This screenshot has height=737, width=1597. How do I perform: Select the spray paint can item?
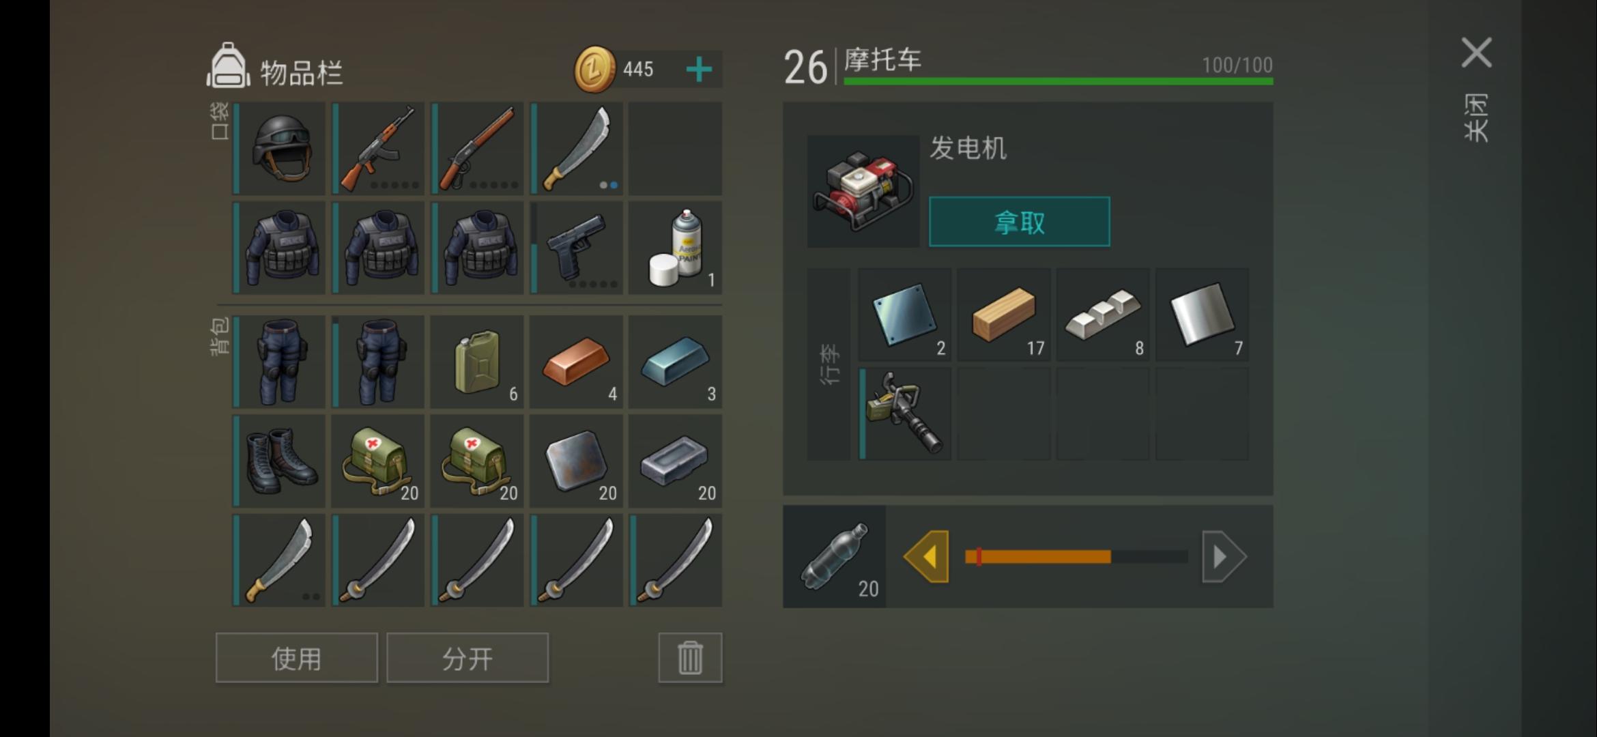click(x=675, y=248)
